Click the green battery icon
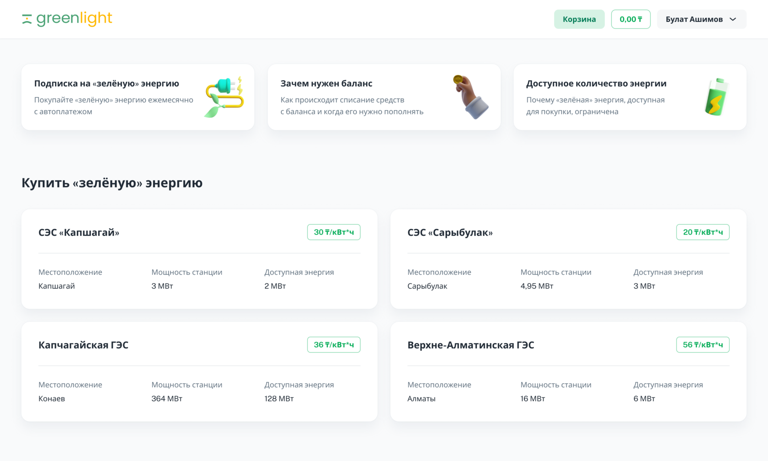Viewport: 768px width, 461px height. [716, 97]
